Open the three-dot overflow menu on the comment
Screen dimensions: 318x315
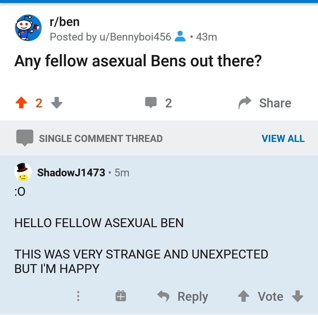[x=78, y=296]
